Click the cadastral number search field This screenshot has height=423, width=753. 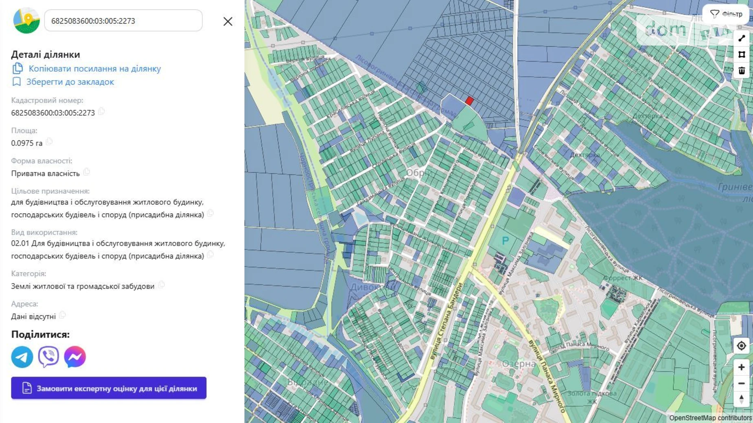[123, 21]
